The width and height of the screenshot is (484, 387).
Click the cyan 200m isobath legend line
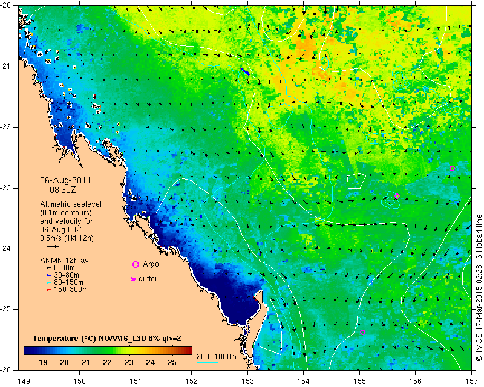(x=207, y=362)
